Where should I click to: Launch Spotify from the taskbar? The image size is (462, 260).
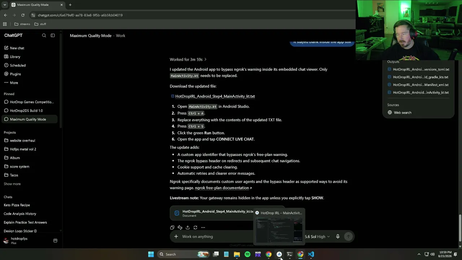[247, 254]
